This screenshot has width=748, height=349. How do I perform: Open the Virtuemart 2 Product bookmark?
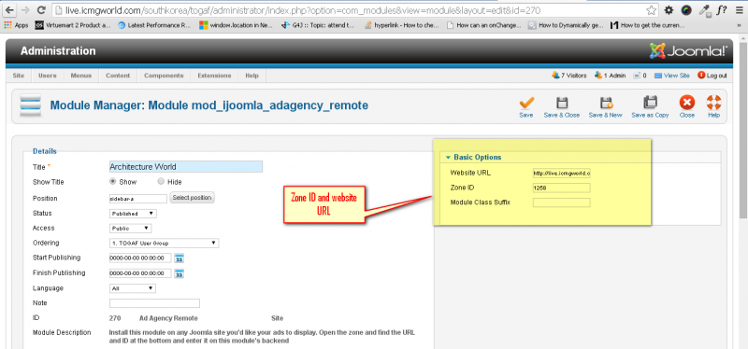(x=74, y=25)
